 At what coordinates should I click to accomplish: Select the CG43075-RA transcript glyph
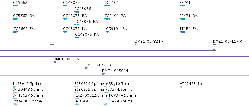coord(65,19)
